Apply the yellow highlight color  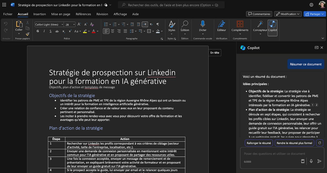click(85, 31)
